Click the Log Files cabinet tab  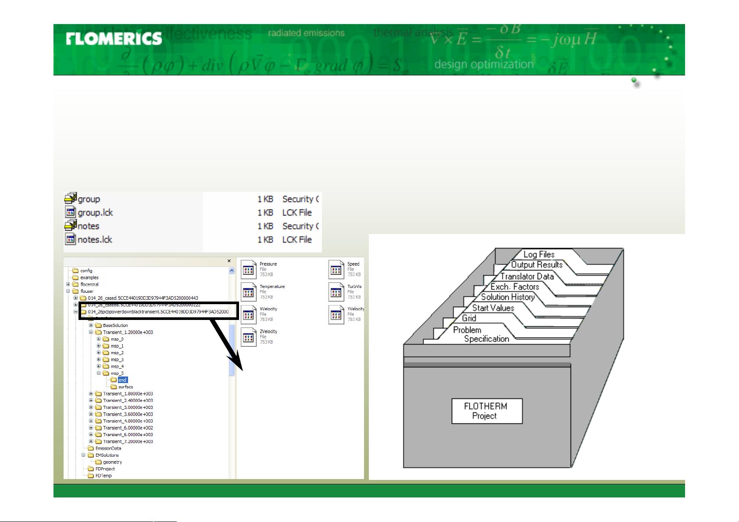[539, 254]
